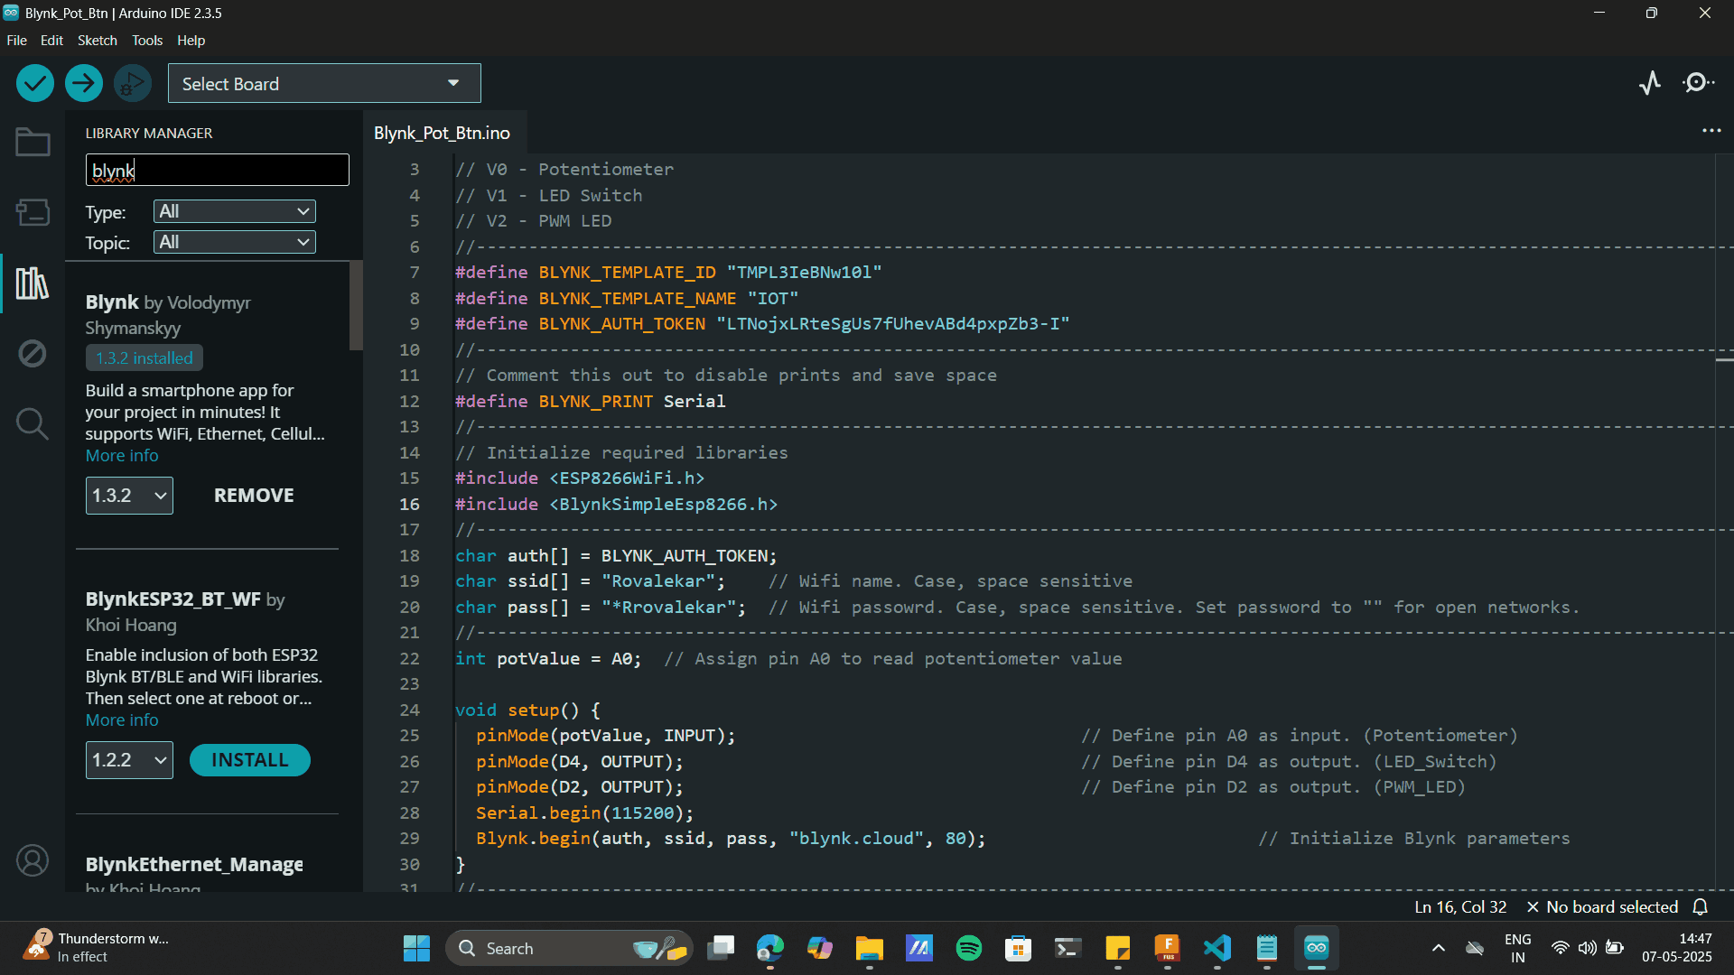Toggle the Library Manager sidebar icon
The height and width of the screenshot is (975, 1734).
point(33,283)
